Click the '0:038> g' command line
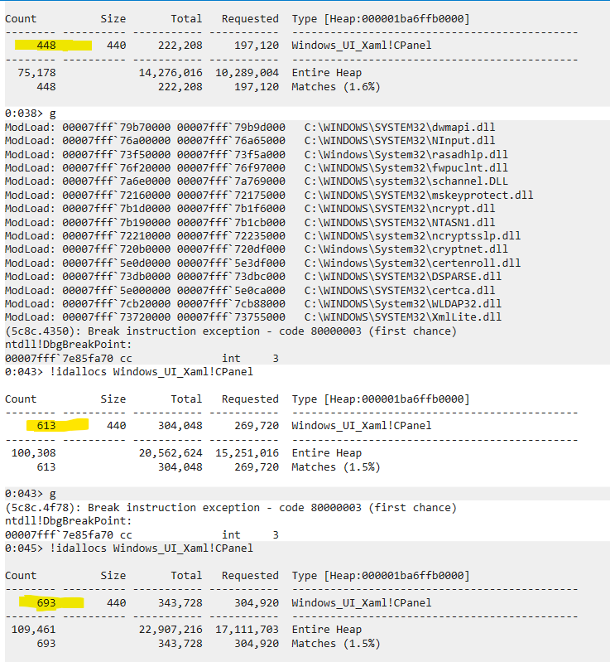The width and height of the screenshot is (610, 662). point(31,114)
